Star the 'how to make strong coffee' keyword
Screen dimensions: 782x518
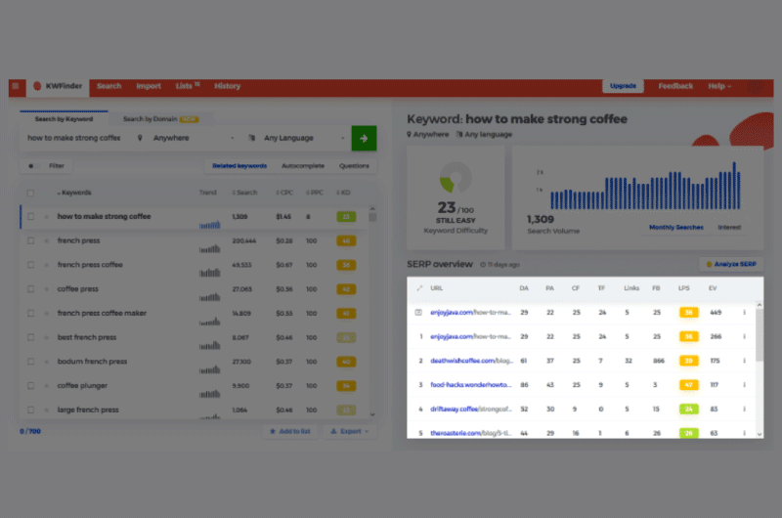pyautogui.click(x=46, y=217)
